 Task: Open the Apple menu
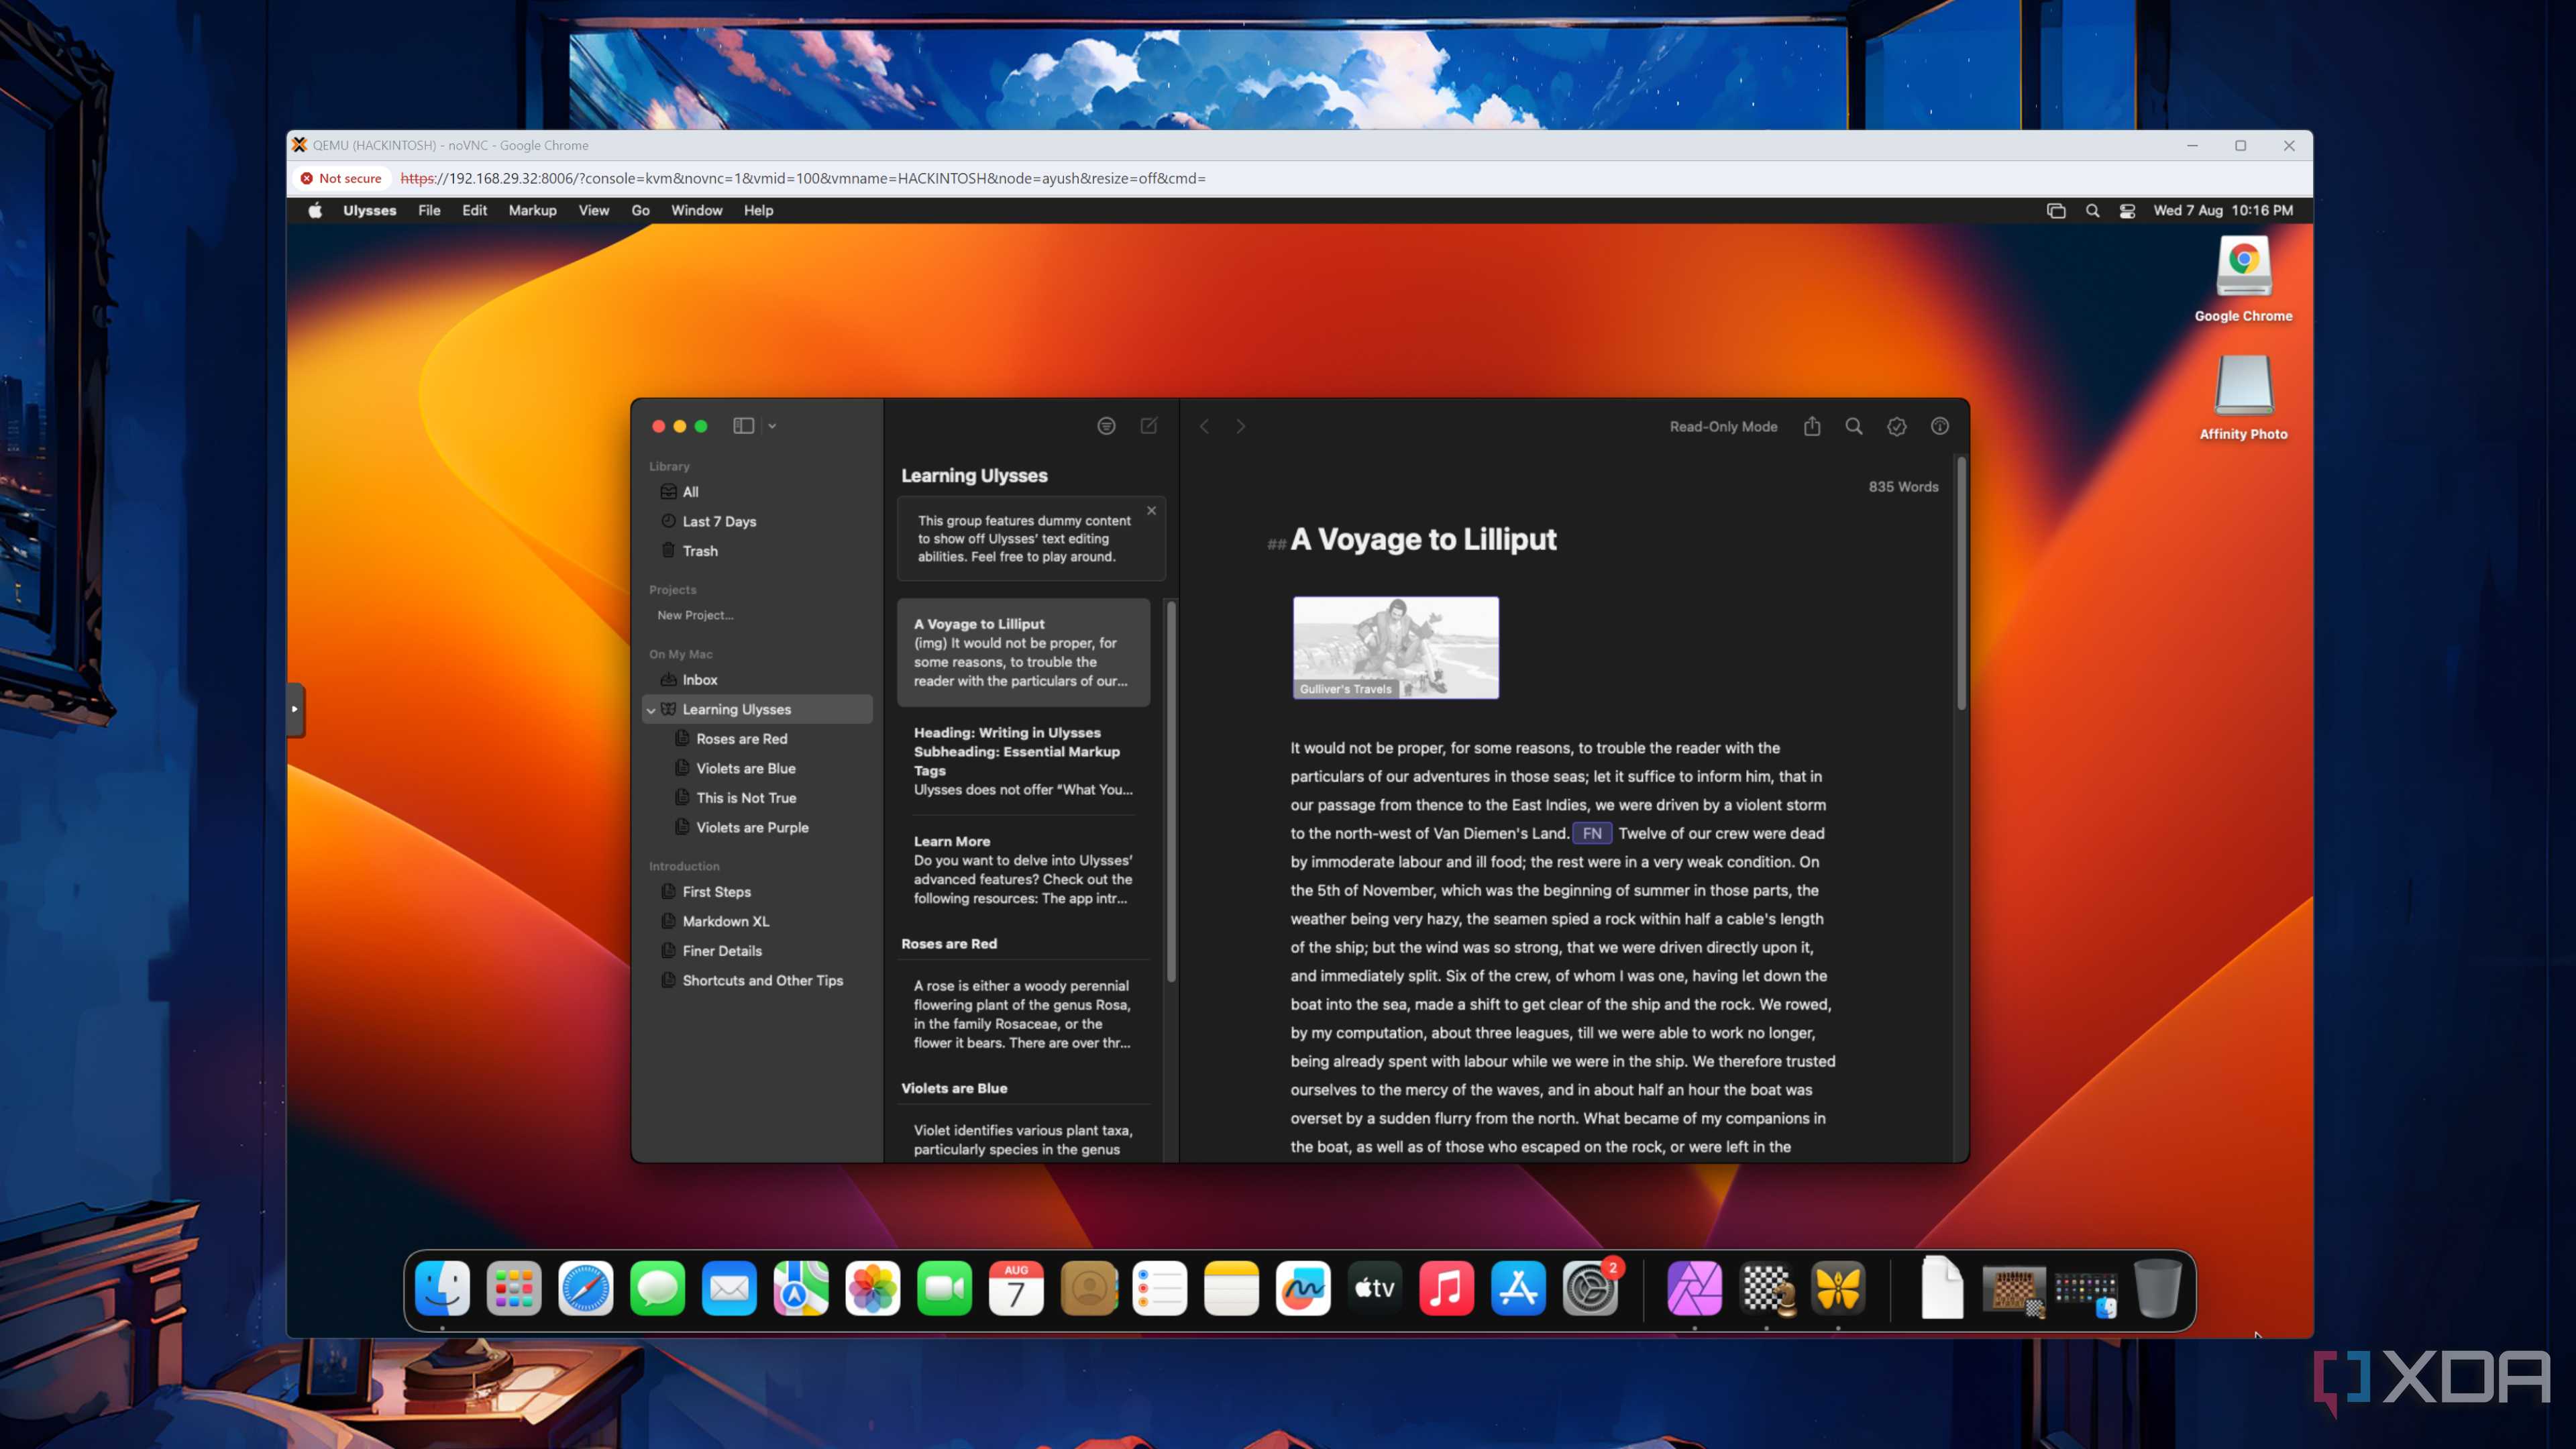click(x=315, y=210)
